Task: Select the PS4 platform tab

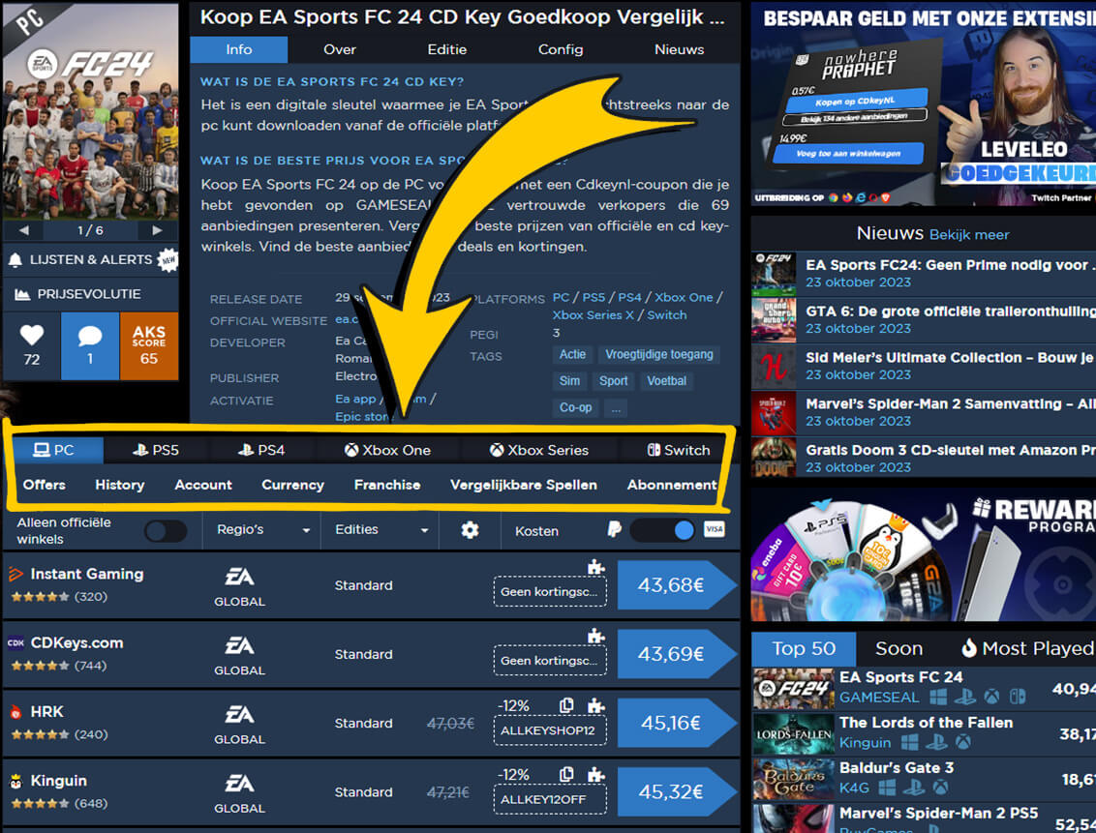Action: coord(261,451)
